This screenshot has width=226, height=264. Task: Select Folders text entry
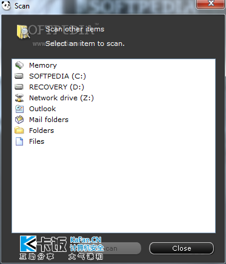click(42, 130)
